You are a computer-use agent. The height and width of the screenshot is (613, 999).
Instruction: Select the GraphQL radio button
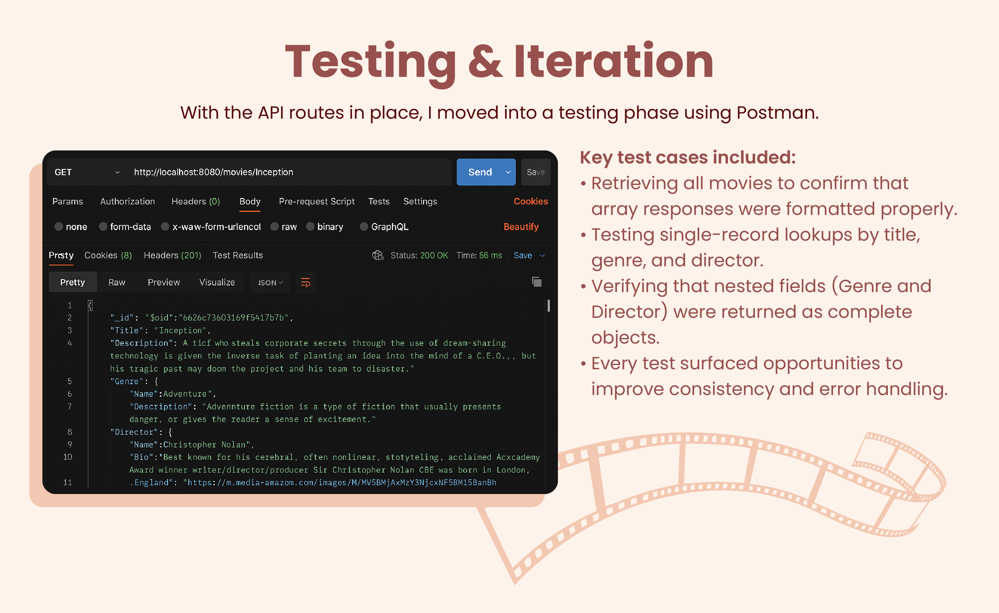point(364,227)
